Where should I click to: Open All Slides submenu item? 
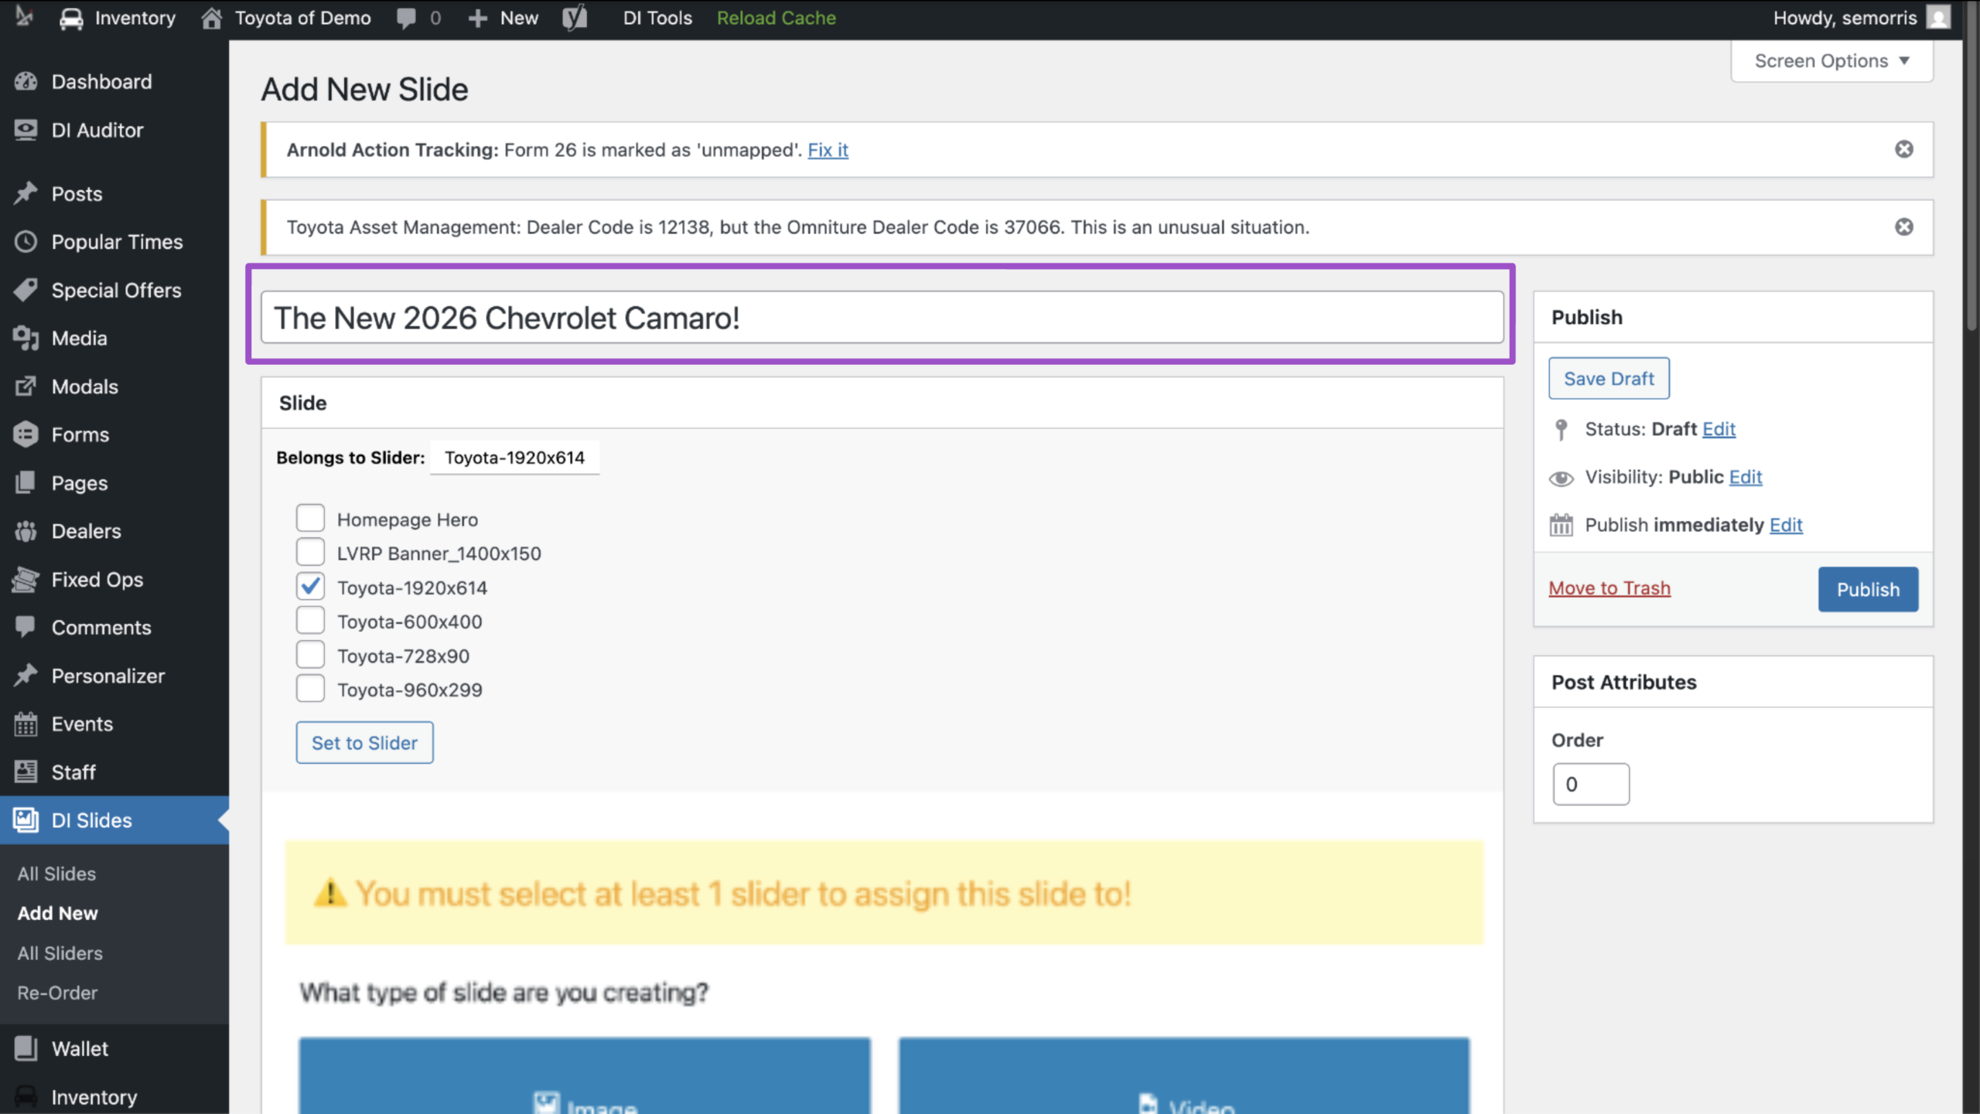(56, 874)
